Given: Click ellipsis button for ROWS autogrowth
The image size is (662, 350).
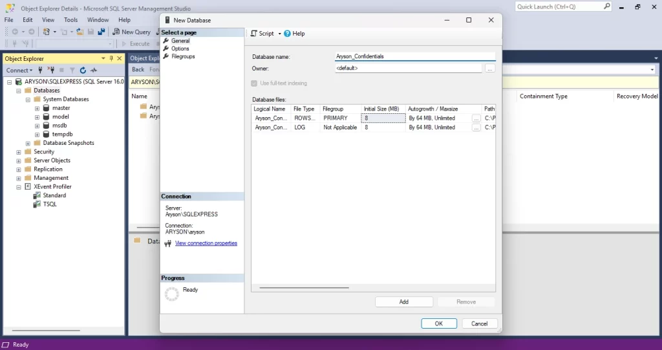Looking at the screenshot, I should (476, 118).
